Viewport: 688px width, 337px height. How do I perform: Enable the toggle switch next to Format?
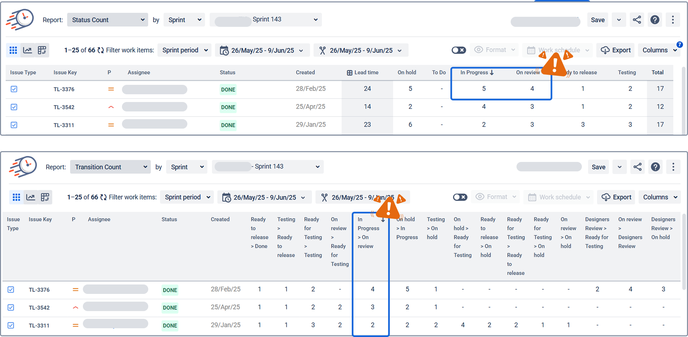point(459,50)
